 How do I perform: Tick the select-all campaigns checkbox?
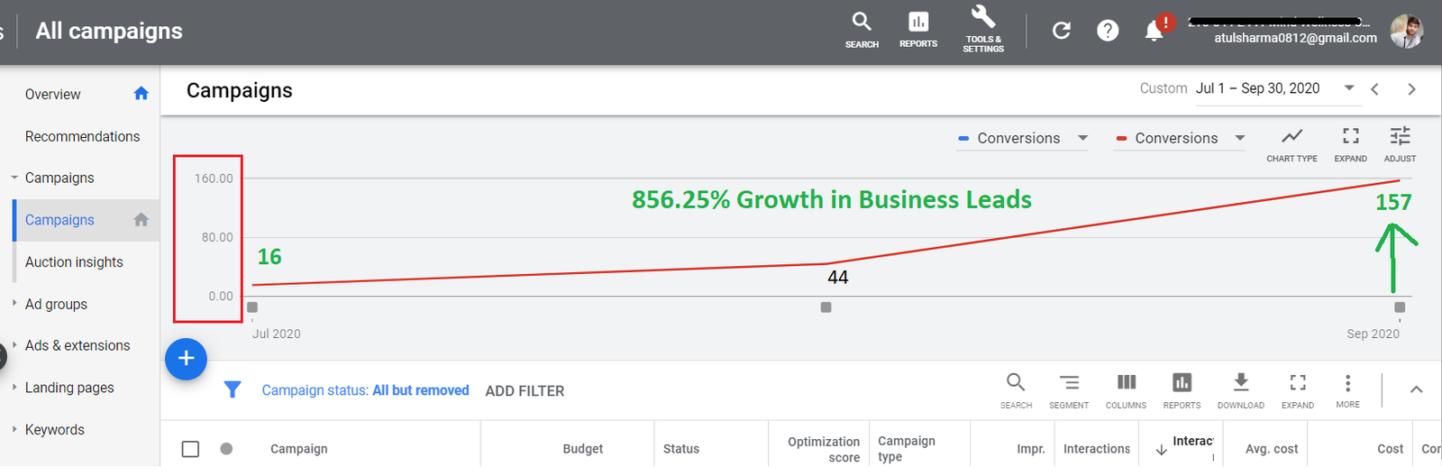pos(190,449)
